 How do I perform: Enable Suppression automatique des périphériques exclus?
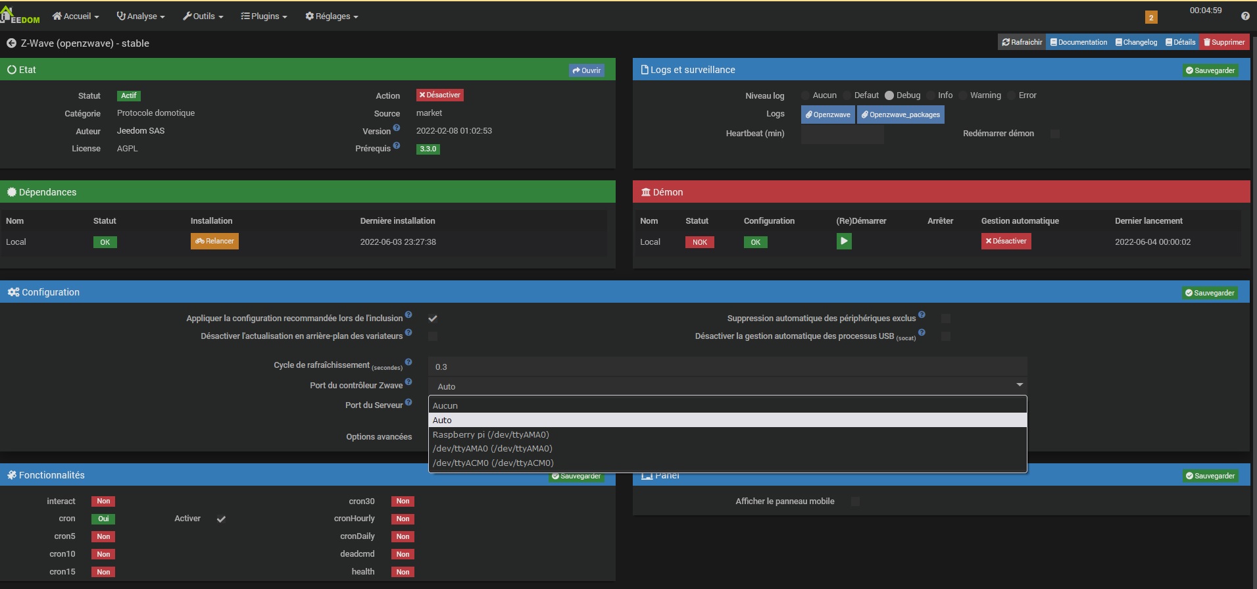(x=945, y=319)
